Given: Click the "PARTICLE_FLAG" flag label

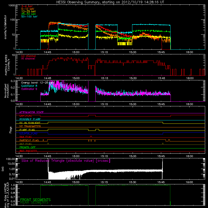Looking at the screenshot, I should point(29,140).
